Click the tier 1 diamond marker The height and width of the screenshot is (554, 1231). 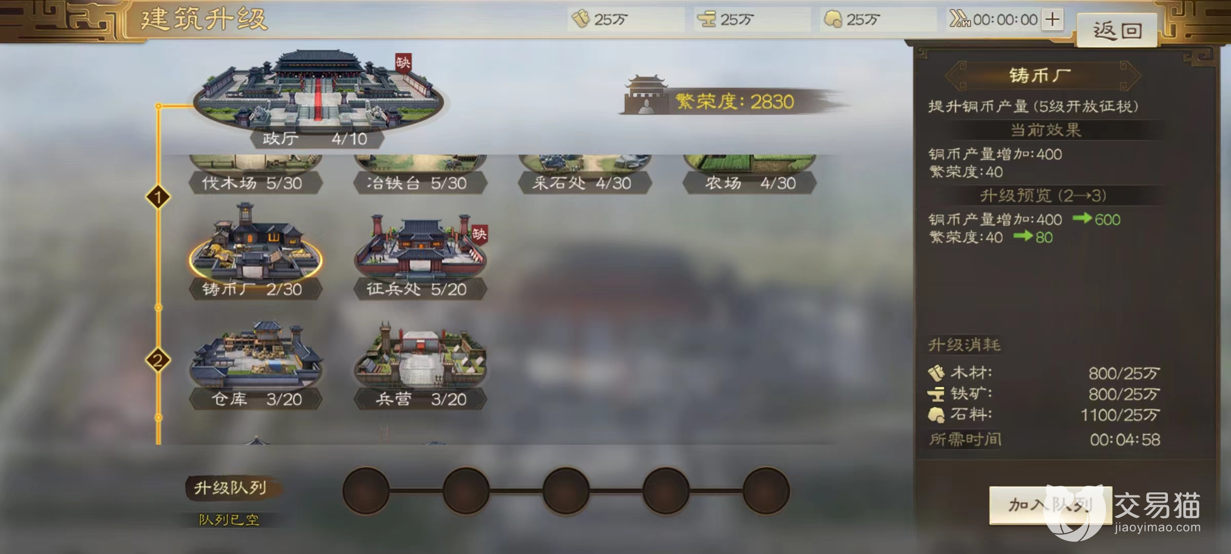(158, 197)
